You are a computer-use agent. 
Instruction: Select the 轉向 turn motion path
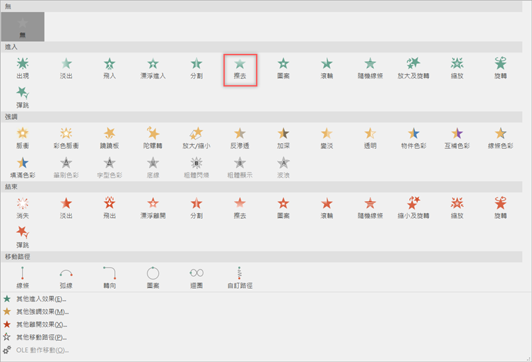(x=110, y=277)
